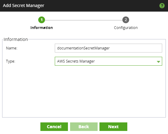Open the green help question mark icon
This screenshot has width=168, height=134.
pyautogui.click(x=162, y=6)
